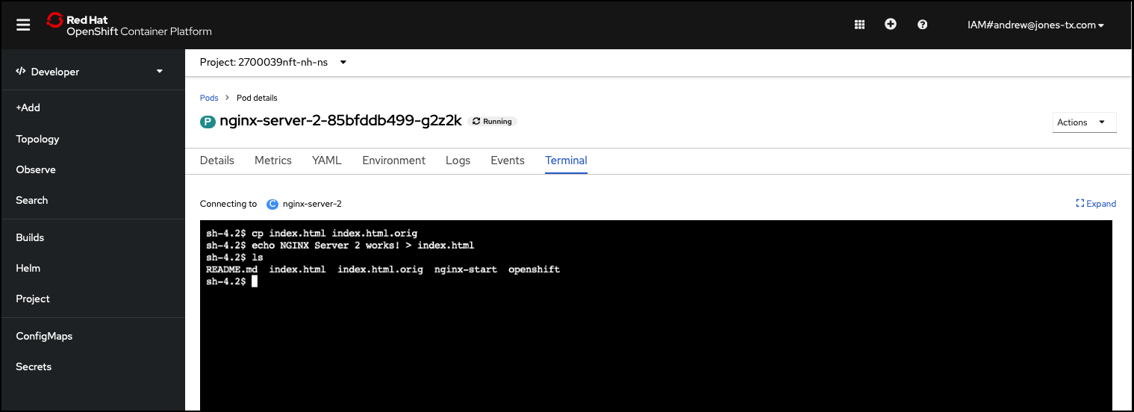Click the Running status refresh icon
Screen dimensions: 1134x412
476,122
